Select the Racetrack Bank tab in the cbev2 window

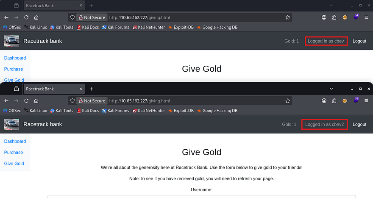[51, 89]
